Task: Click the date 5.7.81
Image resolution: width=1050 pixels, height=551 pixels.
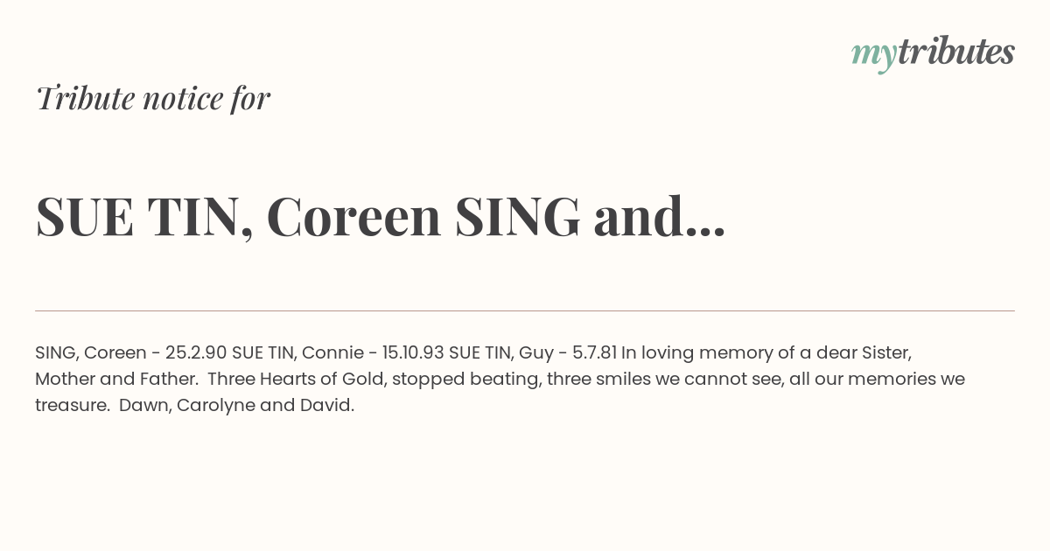Action: [x=594, y=353]
